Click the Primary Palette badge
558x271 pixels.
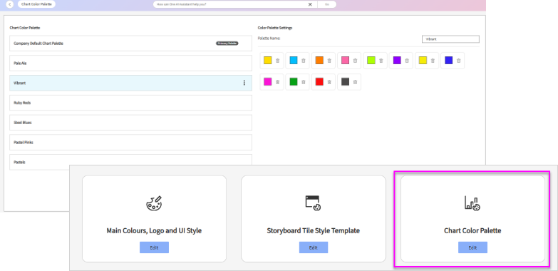click(x=227, y=44)
